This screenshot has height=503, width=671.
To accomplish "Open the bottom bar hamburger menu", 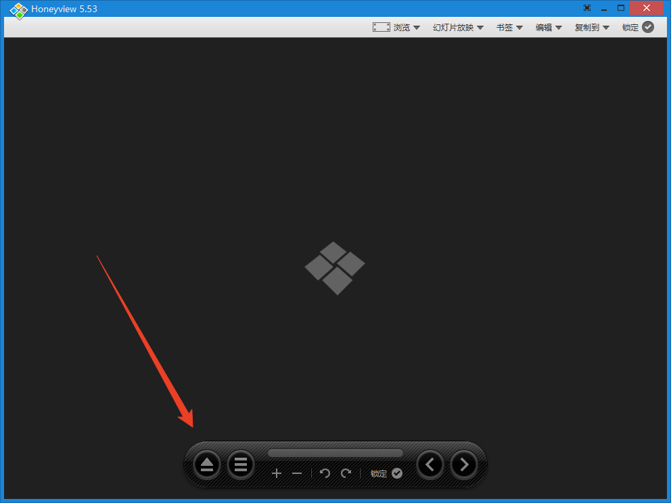I will (240, 464).
